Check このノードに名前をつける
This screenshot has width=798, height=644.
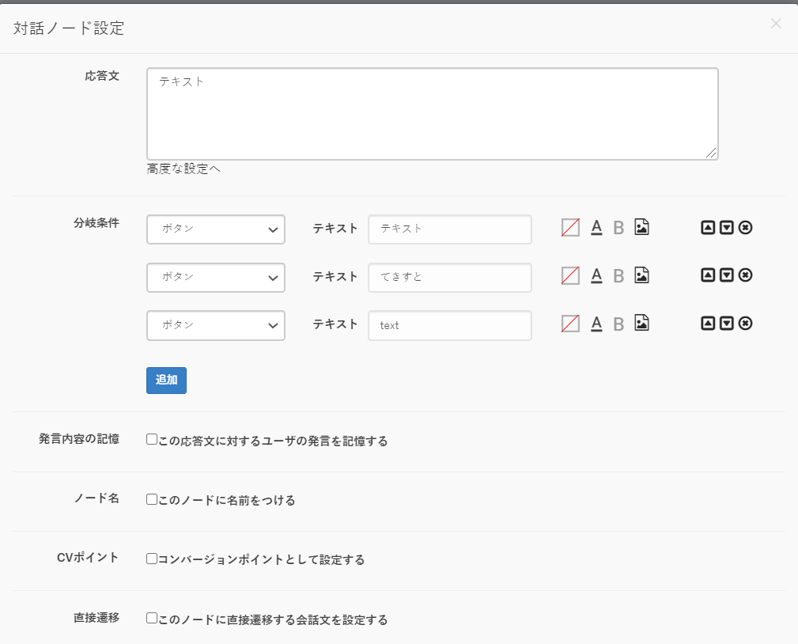152,499
